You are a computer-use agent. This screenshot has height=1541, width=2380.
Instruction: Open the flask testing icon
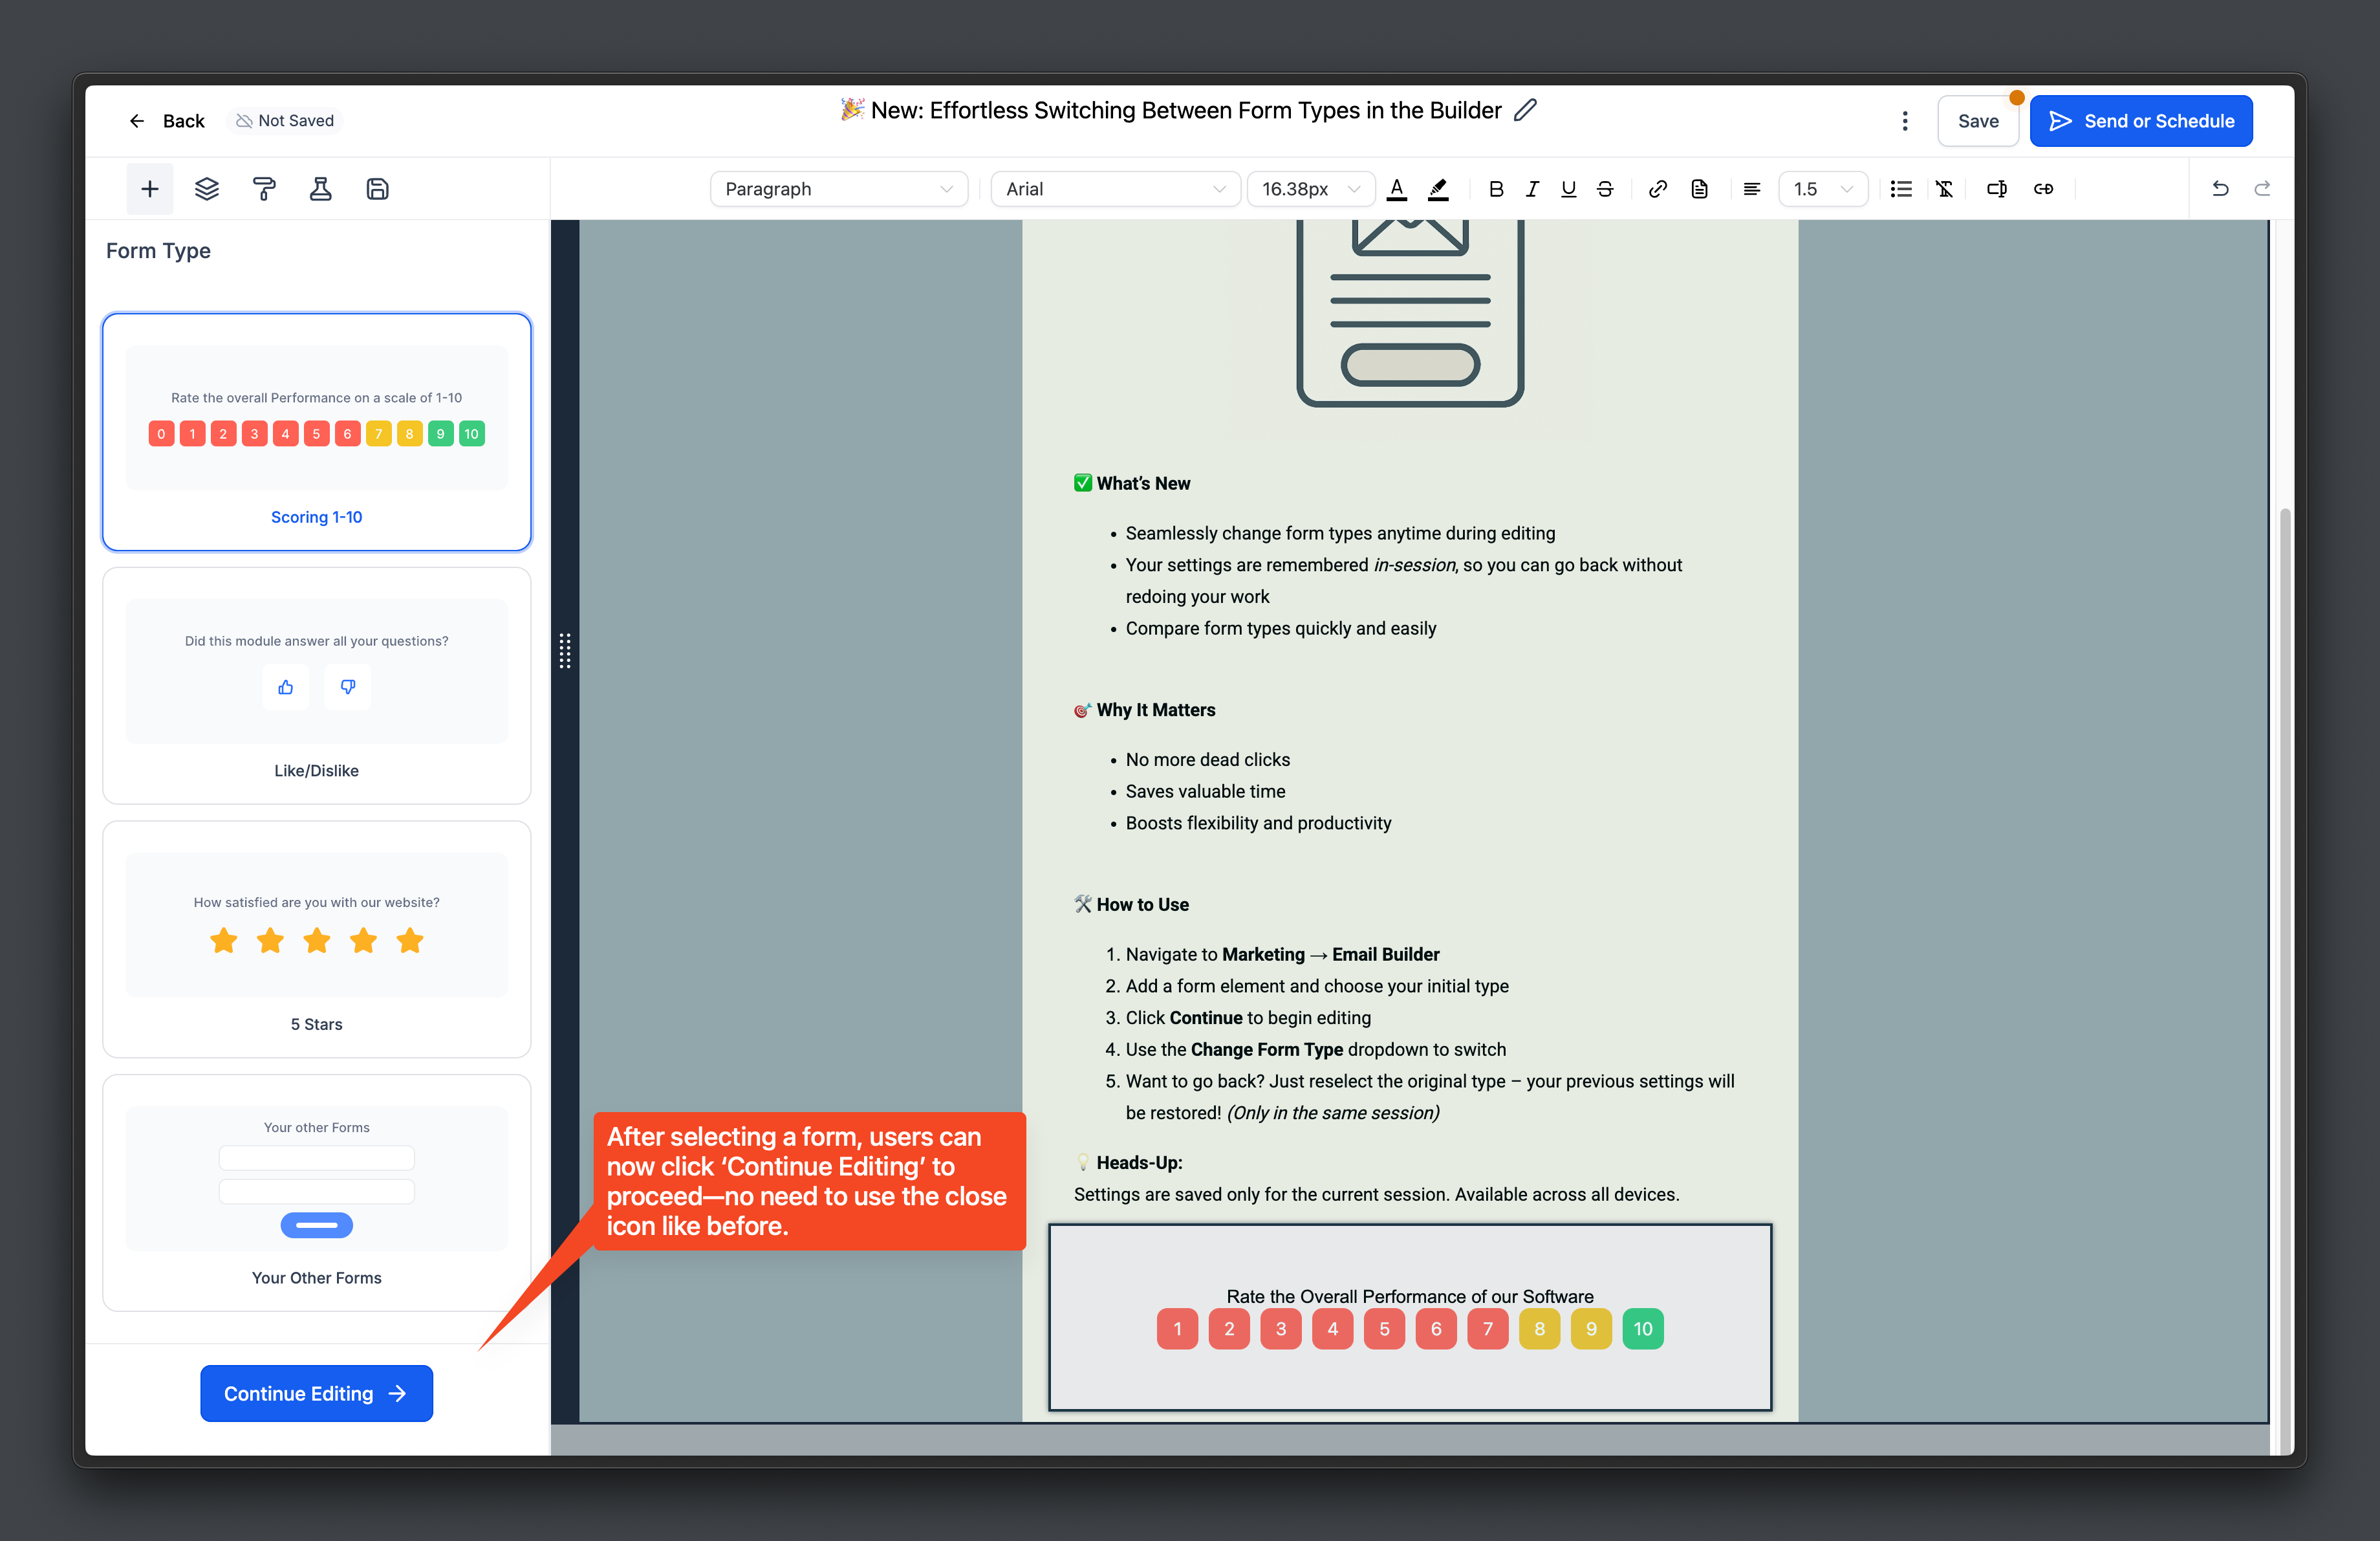point(320,189)
